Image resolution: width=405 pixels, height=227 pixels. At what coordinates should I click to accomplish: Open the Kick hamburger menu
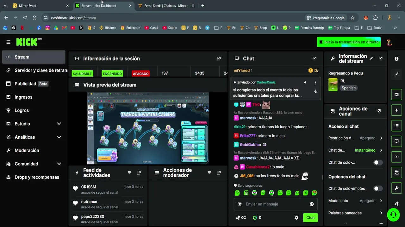tap(9, 42)
